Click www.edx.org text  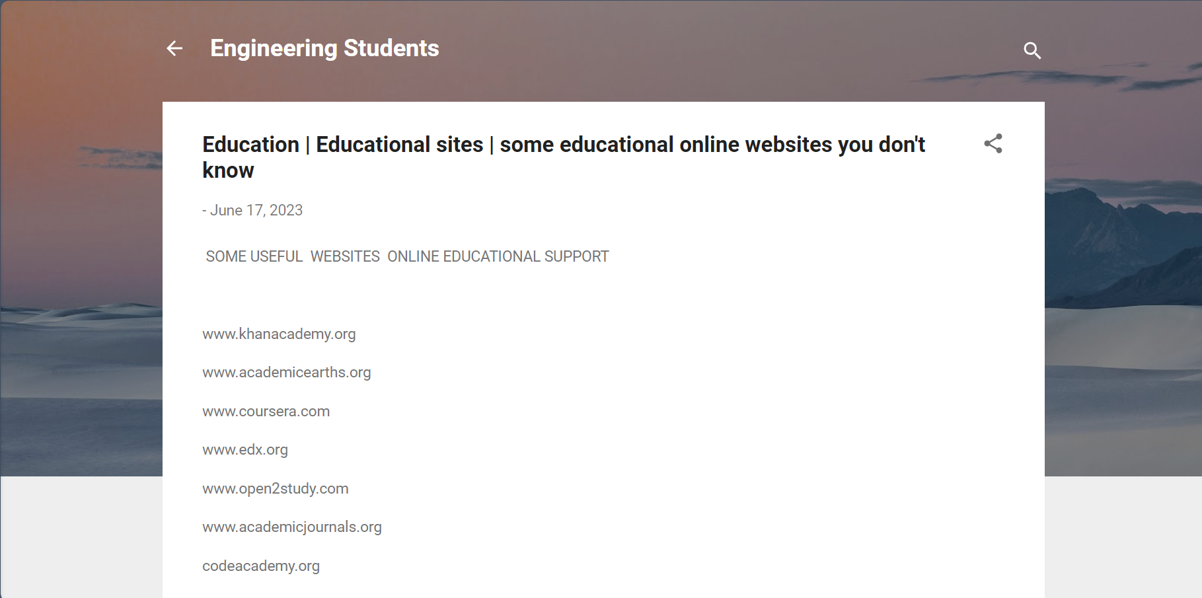[245, 449]
